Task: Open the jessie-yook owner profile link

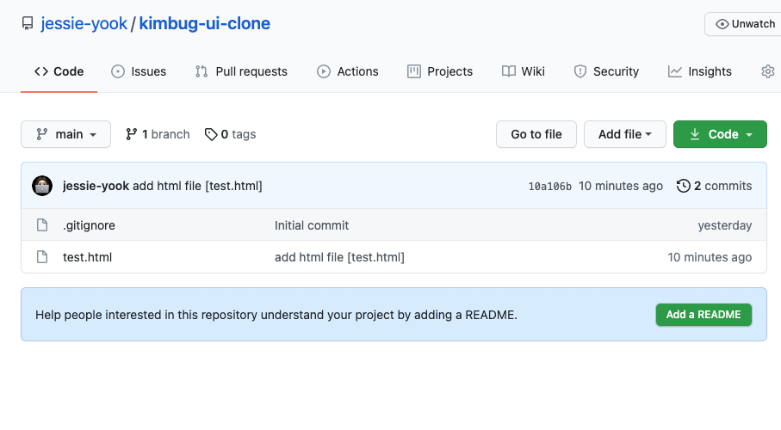Action: (84, 23)
